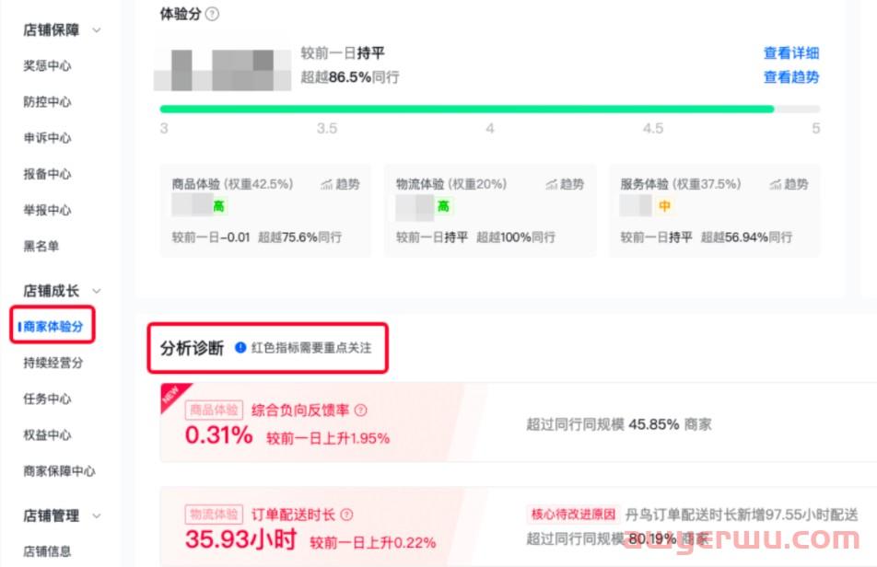Open 奖惩中心 in the sidebar
Viewport: 877px width, 567px height.
point(47,66)
